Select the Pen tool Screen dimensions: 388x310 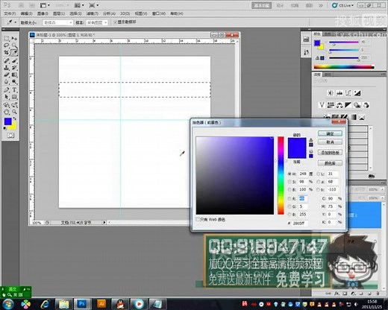pyautogui.click(x=7, y=90)
